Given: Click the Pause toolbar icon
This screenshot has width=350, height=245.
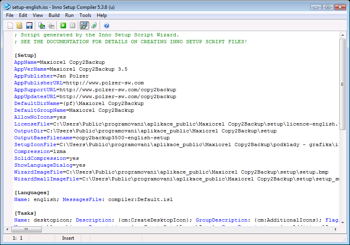Looking at the screenshot, I should (73, 25).
